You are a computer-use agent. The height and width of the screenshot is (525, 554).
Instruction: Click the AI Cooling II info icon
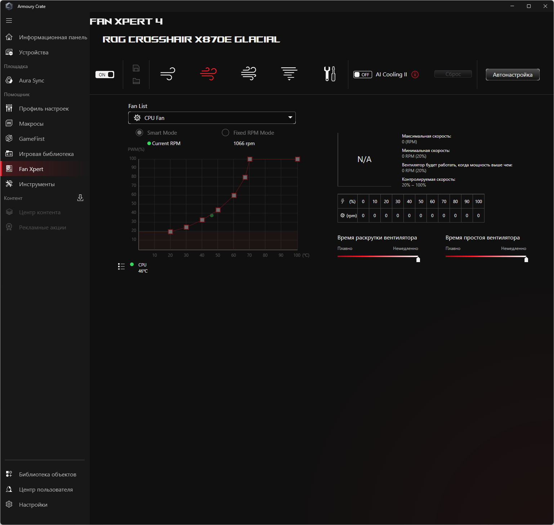click(x=415, y=75)
